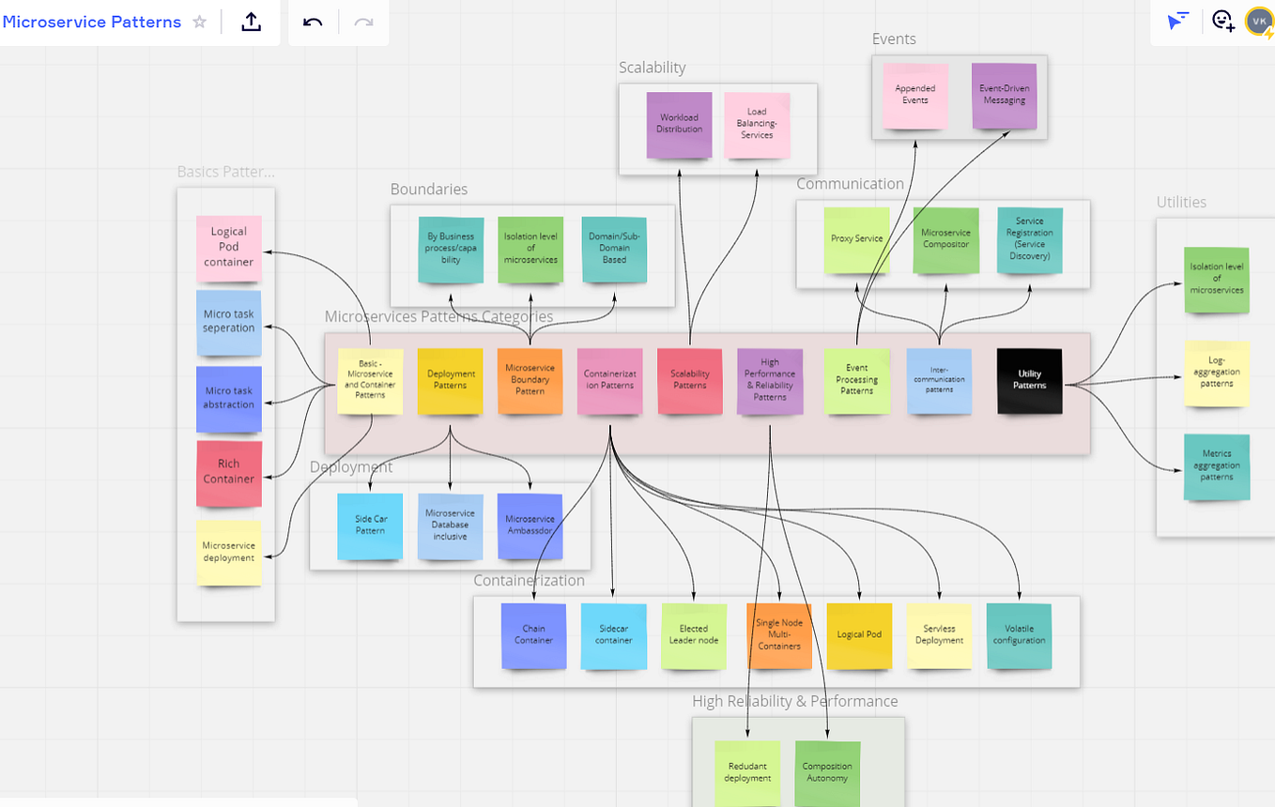Click the Containerization frame title

529,580
